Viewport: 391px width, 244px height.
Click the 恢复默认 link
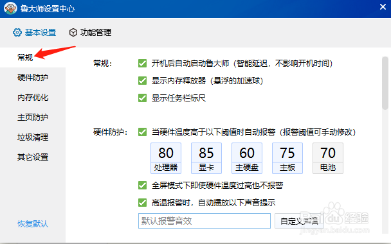coord(33,224)
